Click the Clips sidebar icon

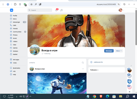tap(11, 45)
